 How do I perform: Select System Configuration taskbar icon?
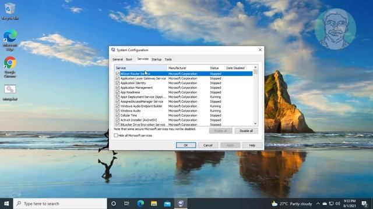181,204
